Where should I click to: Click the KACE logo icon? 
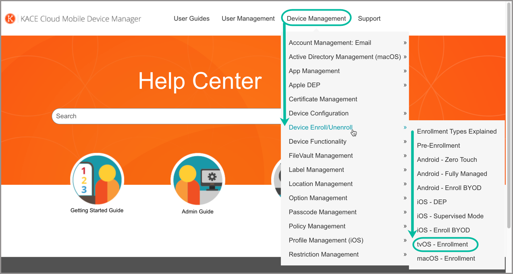click(x=10, y=19)
